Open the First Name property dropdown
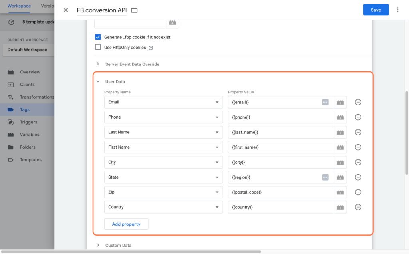409x254 pixels. click(x=163, y=147)
